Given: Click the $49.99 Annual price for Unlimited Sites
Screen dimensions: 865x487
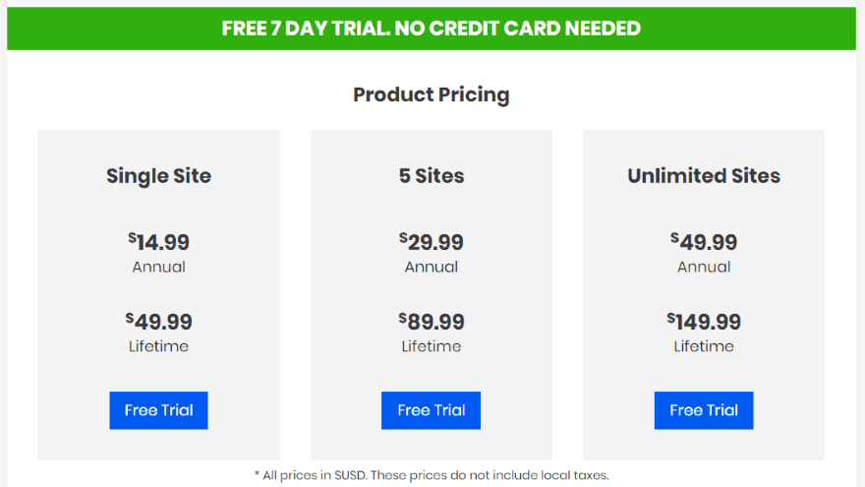Looking at the screenshot, I should click(704, 242).
